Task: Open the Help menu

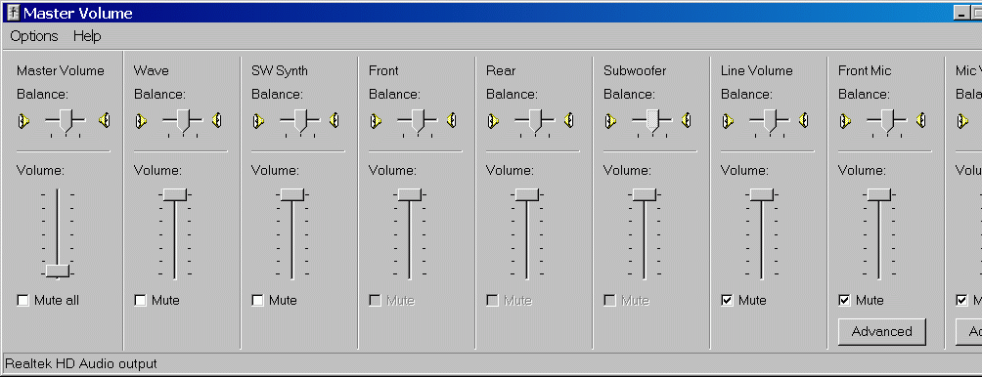Action: tap(87, 36)
